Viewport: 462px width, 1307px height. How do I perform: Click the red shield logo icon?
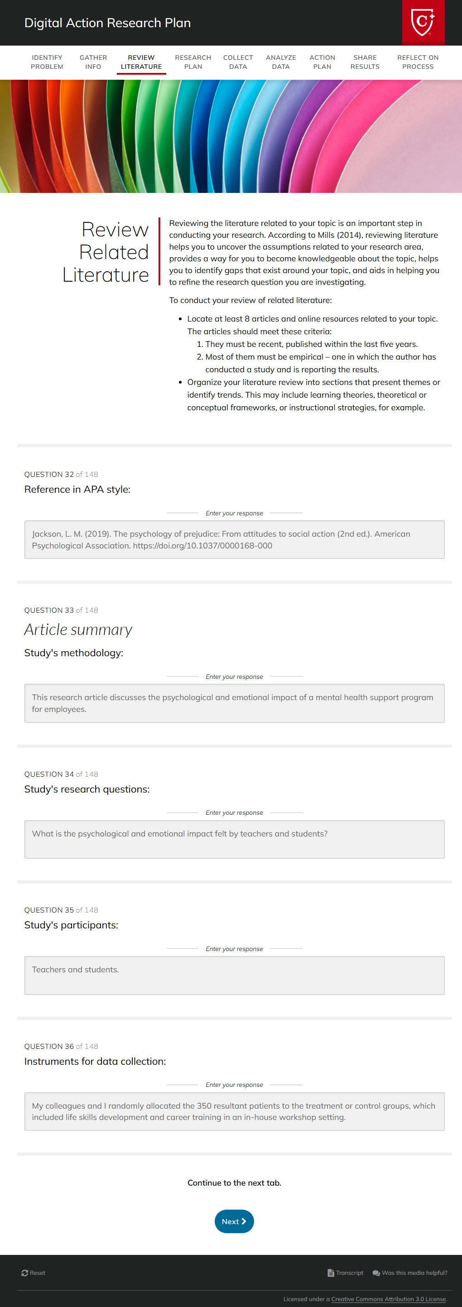[x=423, y=22]
